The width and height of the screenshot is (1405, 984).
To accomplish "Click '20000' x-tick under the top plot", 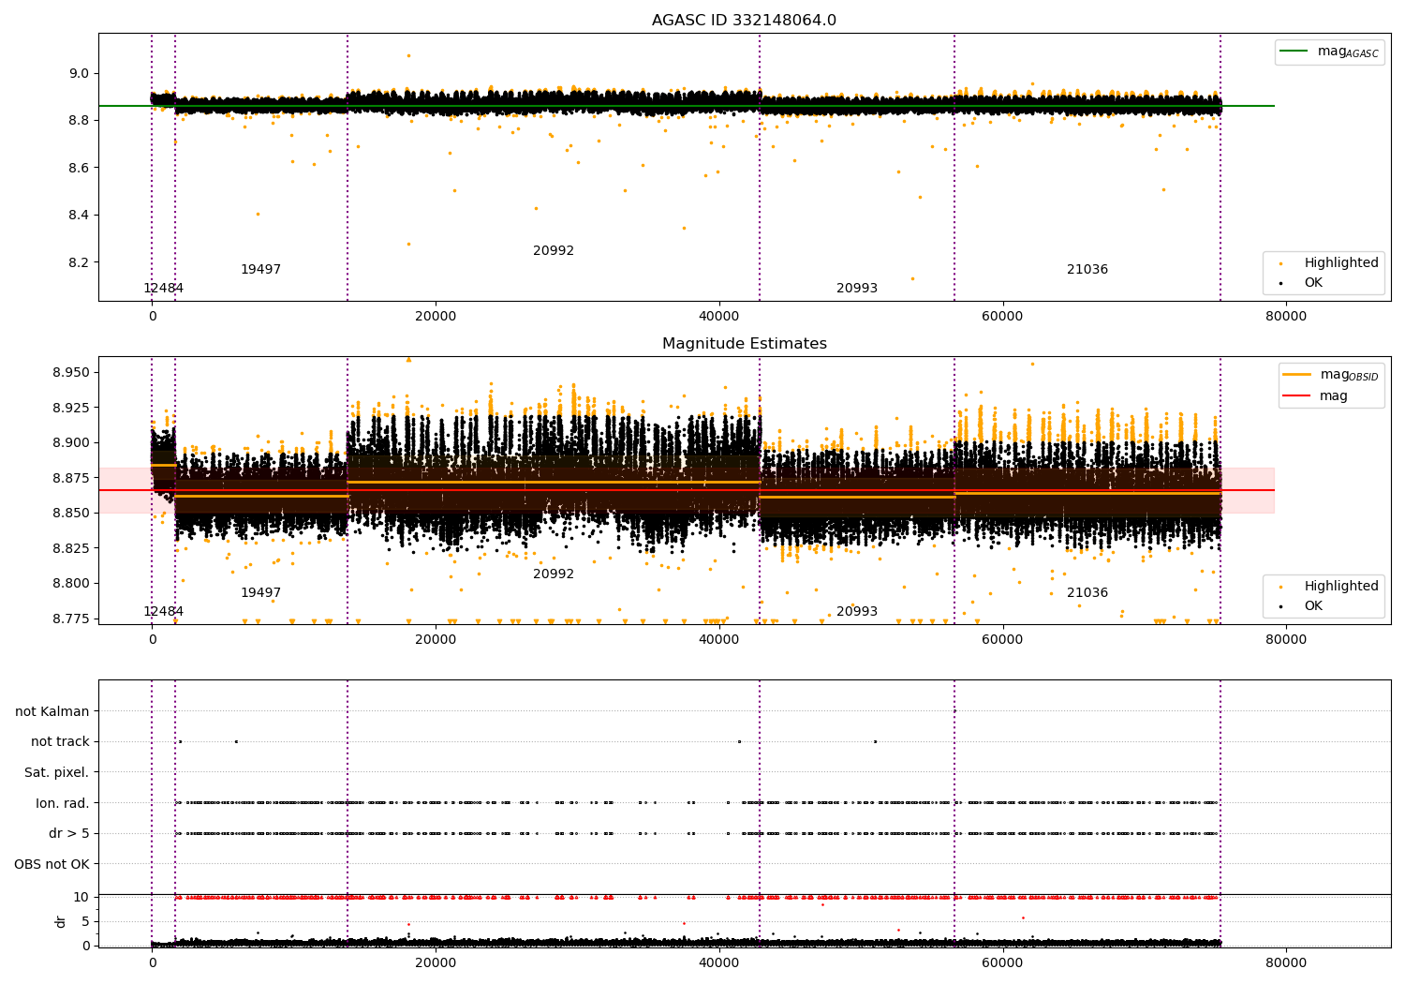I will coord(436,317).
